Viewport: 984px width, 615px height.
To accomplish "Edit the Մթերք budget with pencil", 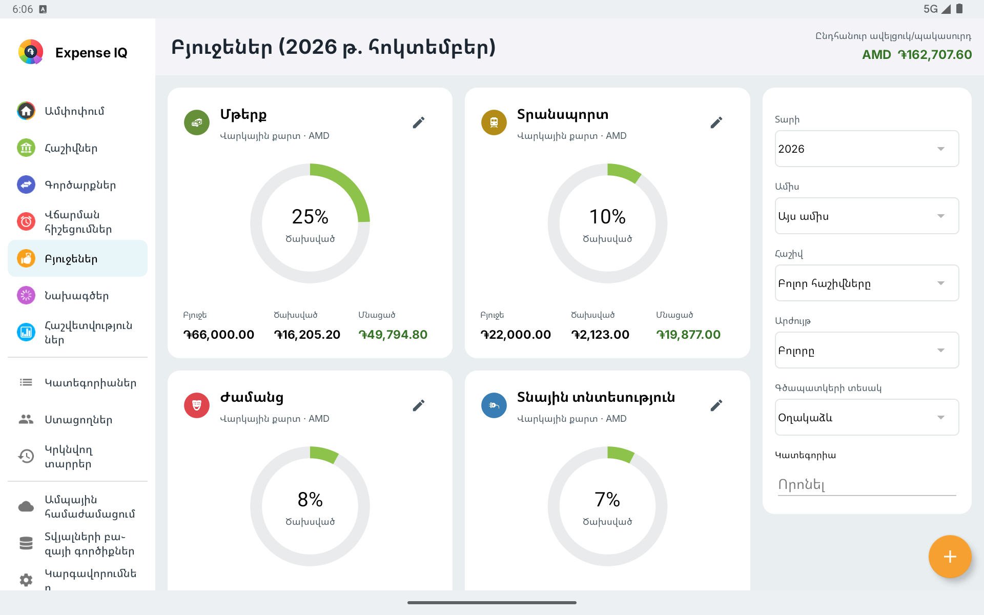I will point(419,122).
